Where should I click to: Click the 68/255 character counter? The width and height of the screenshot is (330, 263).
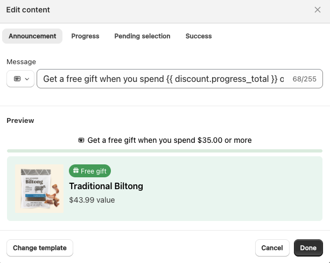tap(304, 79)
